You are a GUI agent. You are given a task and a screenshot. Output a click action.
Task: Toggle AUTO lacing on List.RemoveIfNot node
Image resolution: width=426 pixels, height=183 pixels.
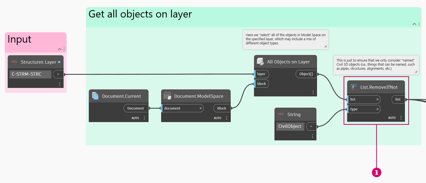tap(392, 118)
